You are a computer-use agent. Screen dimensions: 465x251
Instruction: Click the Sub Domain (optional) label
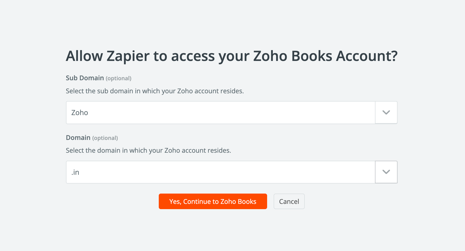85,78
